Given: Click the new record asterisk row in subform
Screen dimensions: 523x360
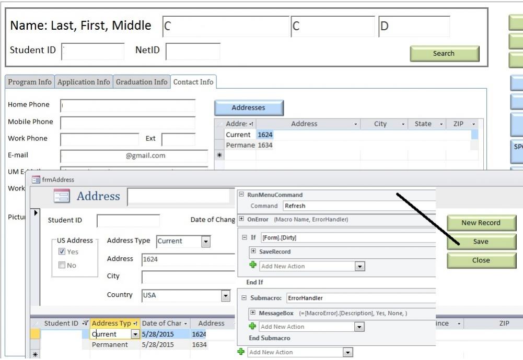Looking at the screenshot, I should (x=219, y=155).
